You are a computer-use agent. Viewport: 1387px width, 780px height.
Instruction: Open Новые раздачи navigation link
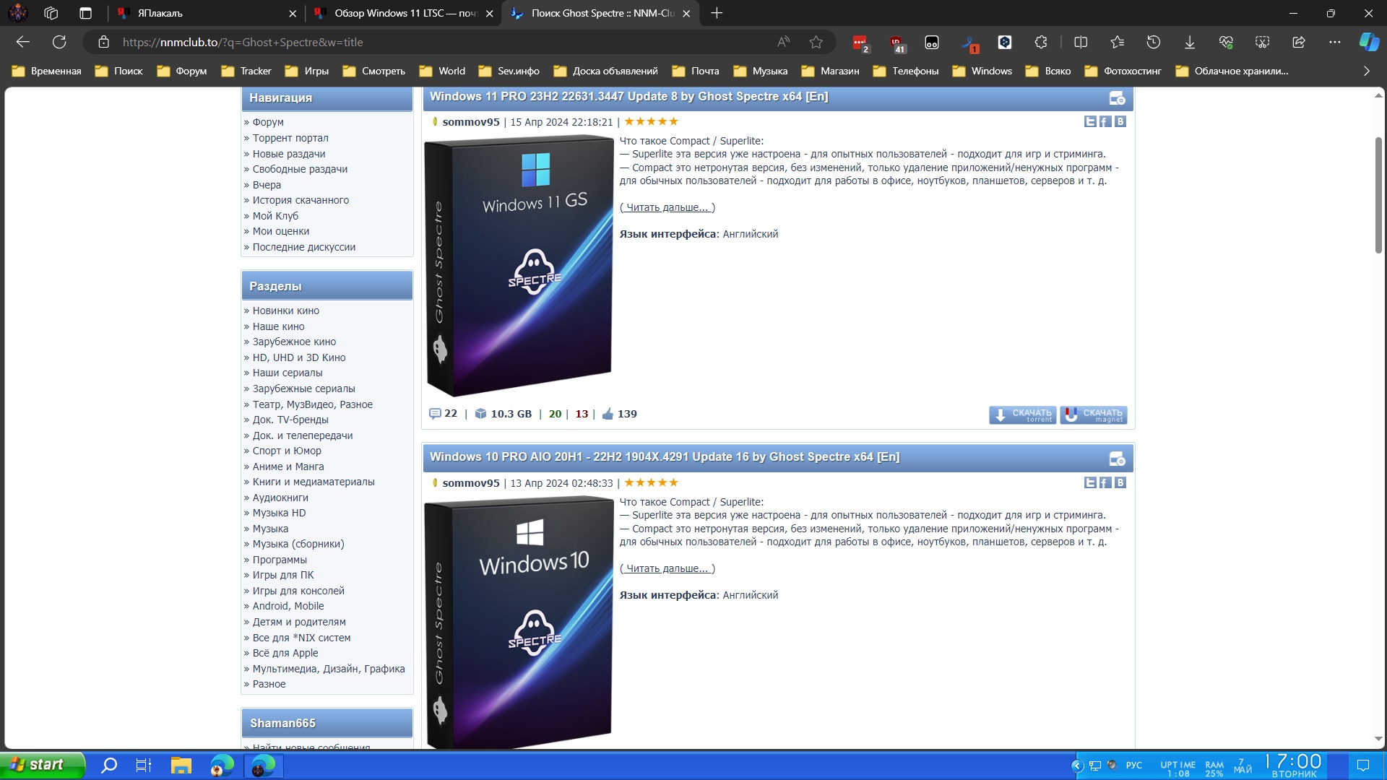289,154
